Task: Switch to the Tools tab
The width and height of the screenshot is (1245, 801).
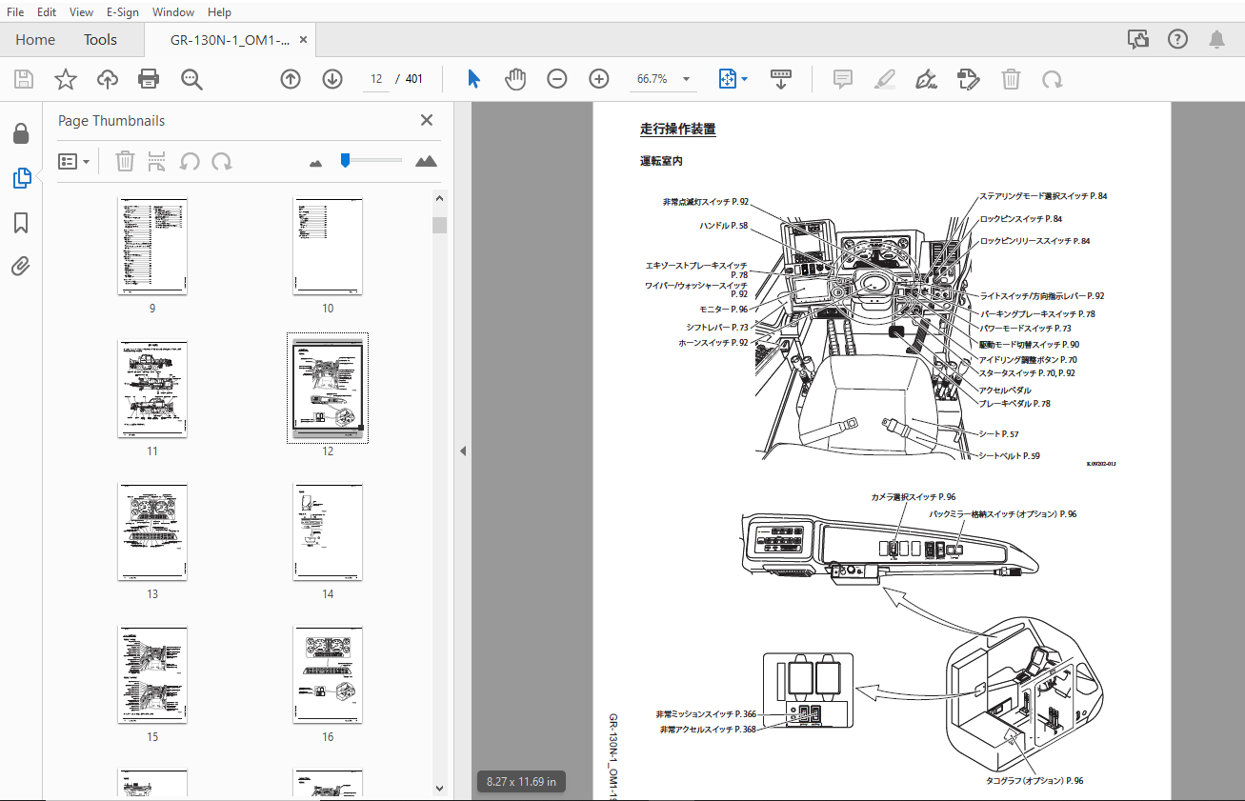Action: 100,39
